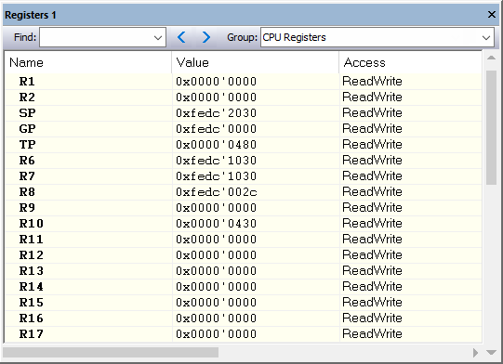Select the R14 register name

[x=31, y=286]
